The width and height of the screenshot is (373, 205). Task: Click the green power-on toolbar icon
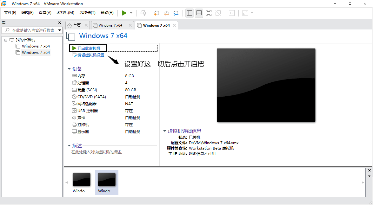tap(124, 13)
